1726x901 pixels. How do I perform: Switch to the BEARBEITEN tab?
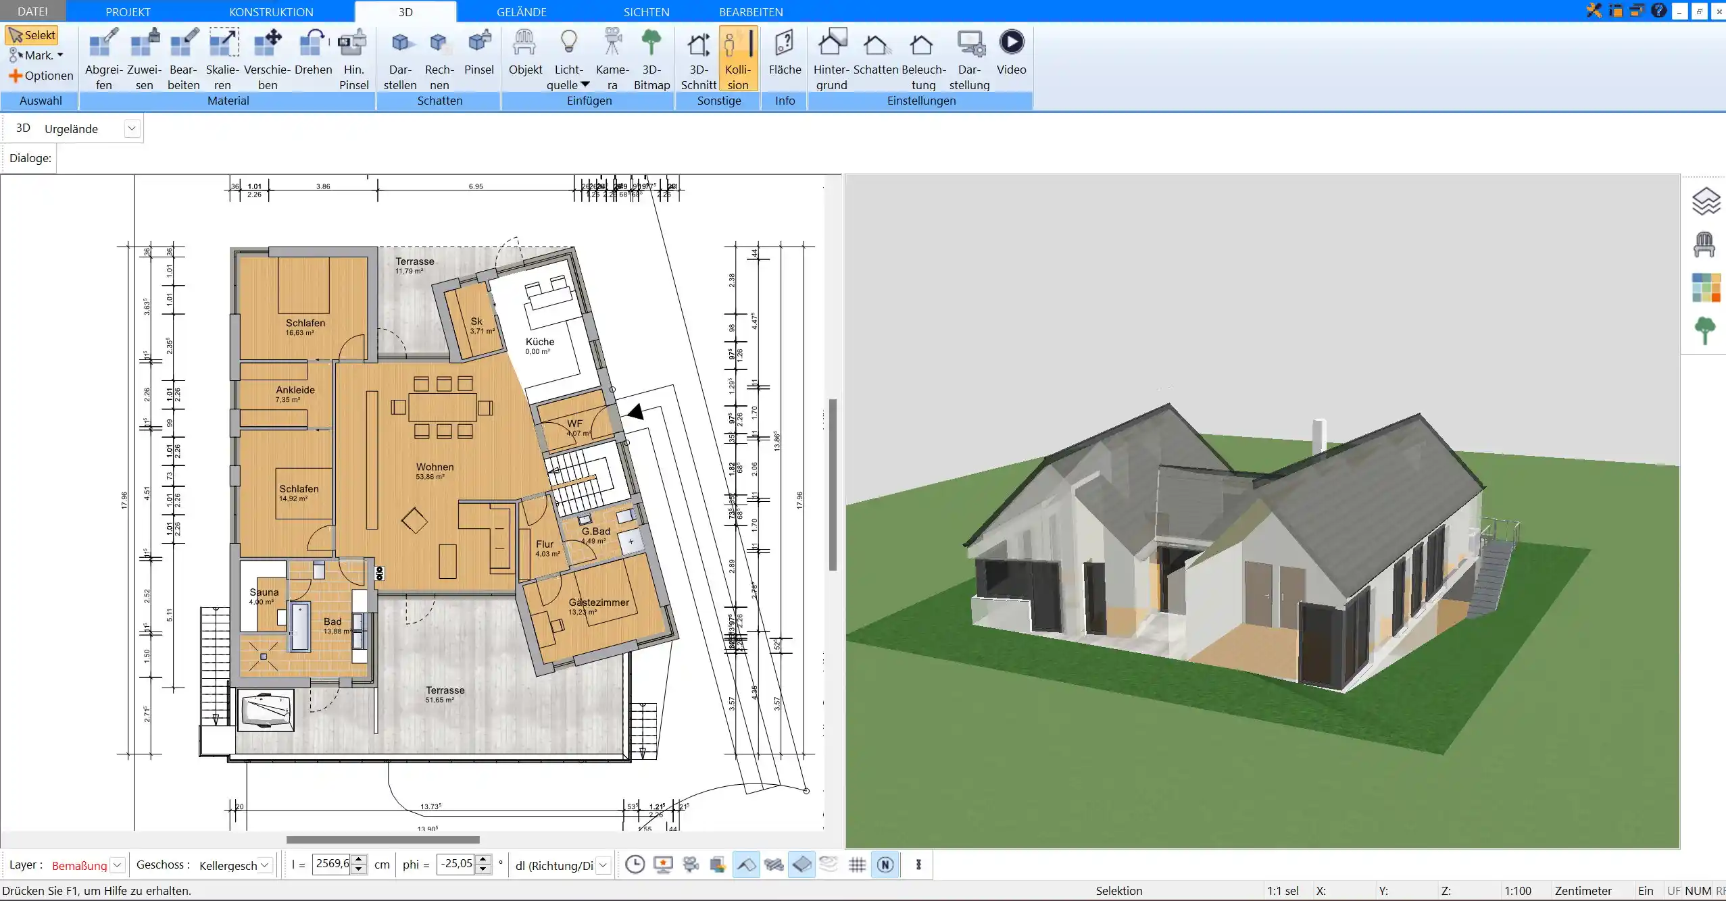tap(751, 11)
